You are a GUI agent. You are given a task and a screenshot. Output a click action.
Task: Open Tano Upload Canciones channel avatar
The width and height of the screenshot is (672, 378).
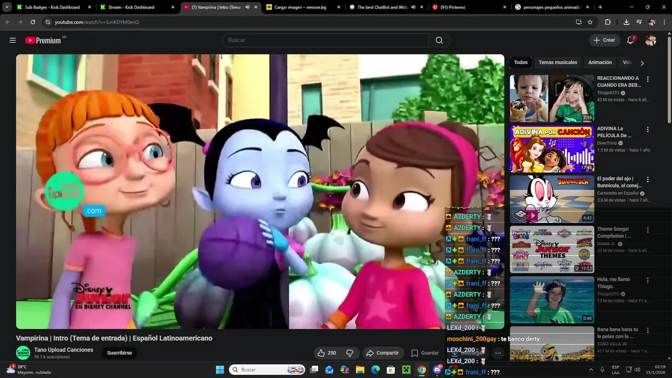pos(23,353)
